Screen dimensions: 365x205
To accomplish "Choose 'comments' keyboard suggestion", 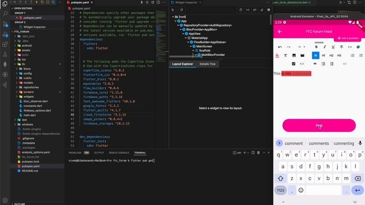I will click(319, 143).
